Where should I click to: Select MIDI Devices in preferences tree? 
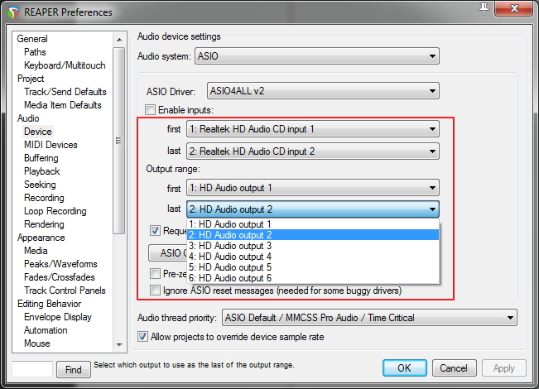tap(51, 145)
